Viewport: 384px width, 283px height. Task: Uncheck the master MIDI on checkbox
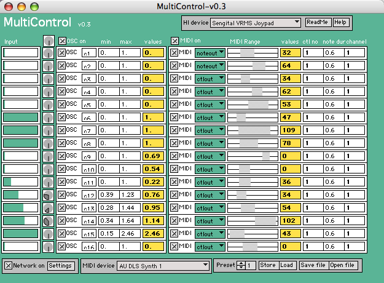coord(174,41)
